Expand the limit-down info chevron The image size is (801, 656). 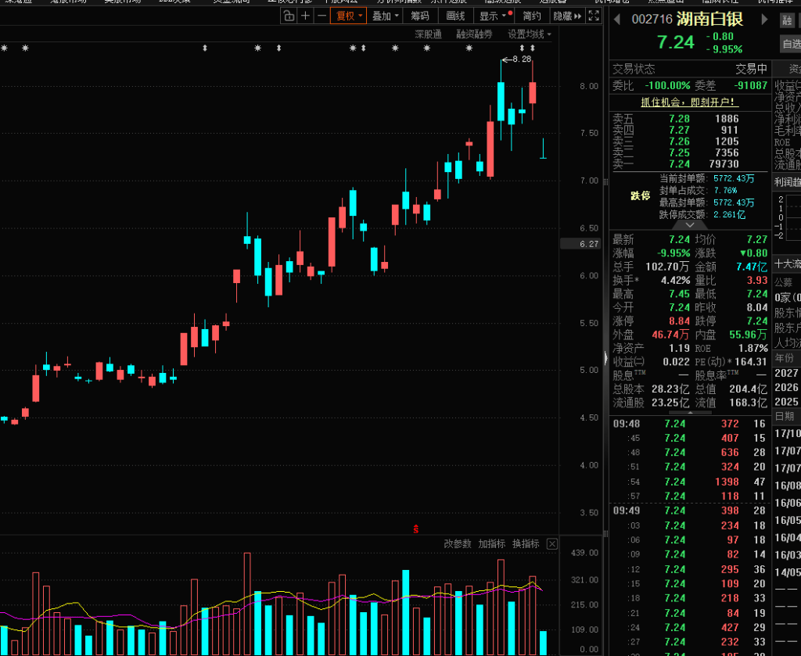pyautogui.click(x=690, y=225)
